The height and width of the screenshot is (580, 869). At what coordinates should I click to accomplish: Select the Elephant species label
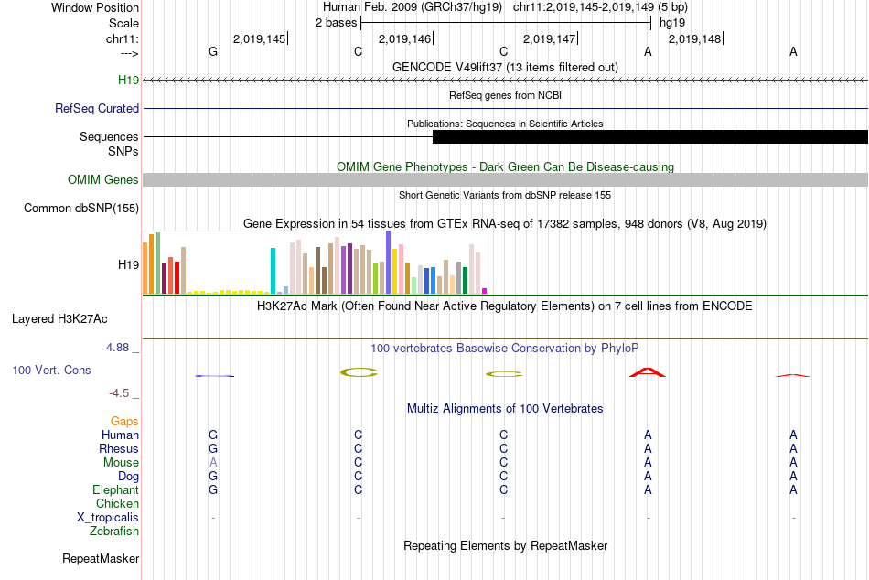(115, 489)
